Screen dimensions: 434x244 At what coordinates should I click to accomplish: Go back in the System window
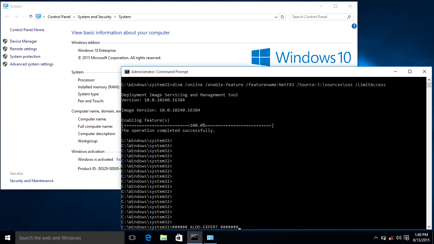(x=7, y=17)
